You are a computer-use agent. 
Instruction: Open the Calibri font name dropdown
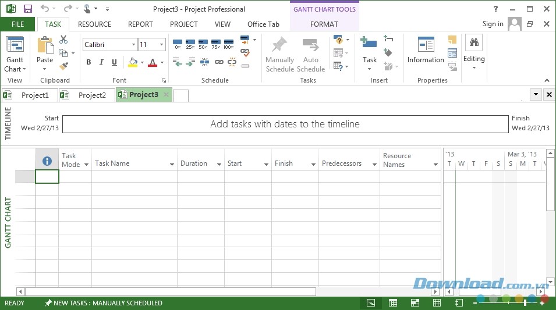point(133,45)
